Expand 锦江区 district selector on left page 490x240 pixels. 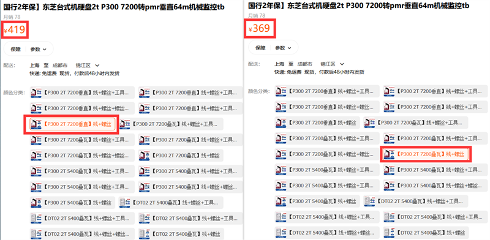(x=88, y=66)
